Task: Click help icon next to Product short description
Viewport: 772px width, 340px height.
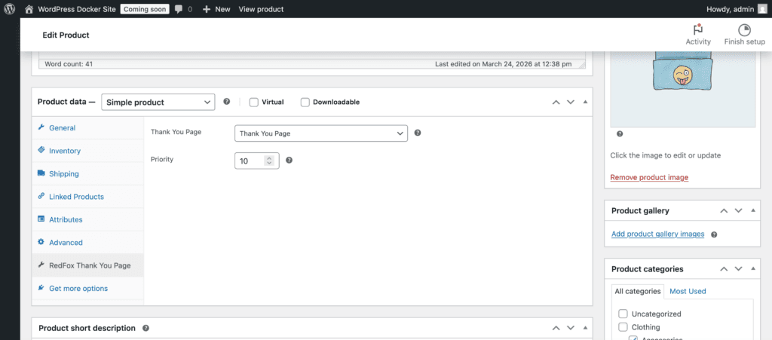Action: pos(146,329)
